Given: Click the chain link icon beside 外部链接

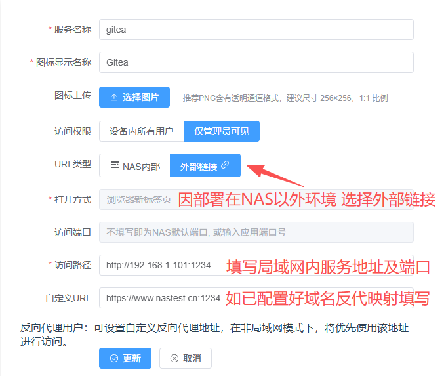Looking at the screenshot, I should [x=225, y=165].
